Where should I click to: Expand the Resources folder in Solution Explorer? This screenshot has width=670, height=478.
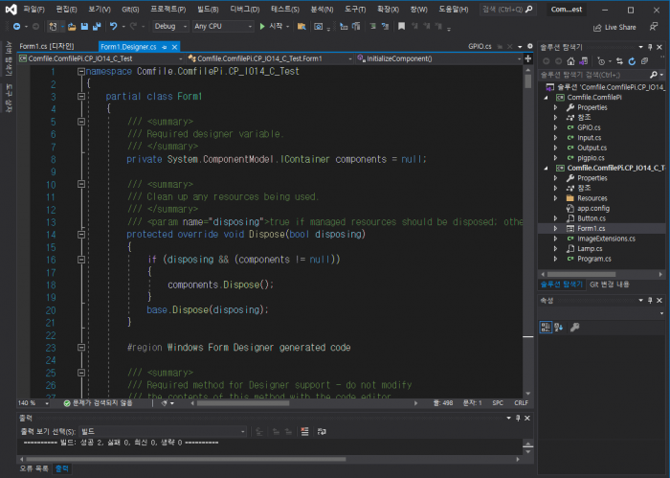556,198
